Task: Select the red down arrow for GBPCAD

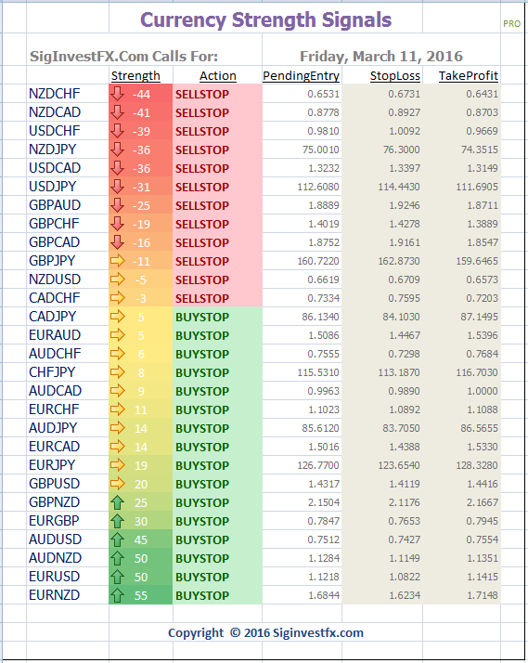Action: point(117,242)
